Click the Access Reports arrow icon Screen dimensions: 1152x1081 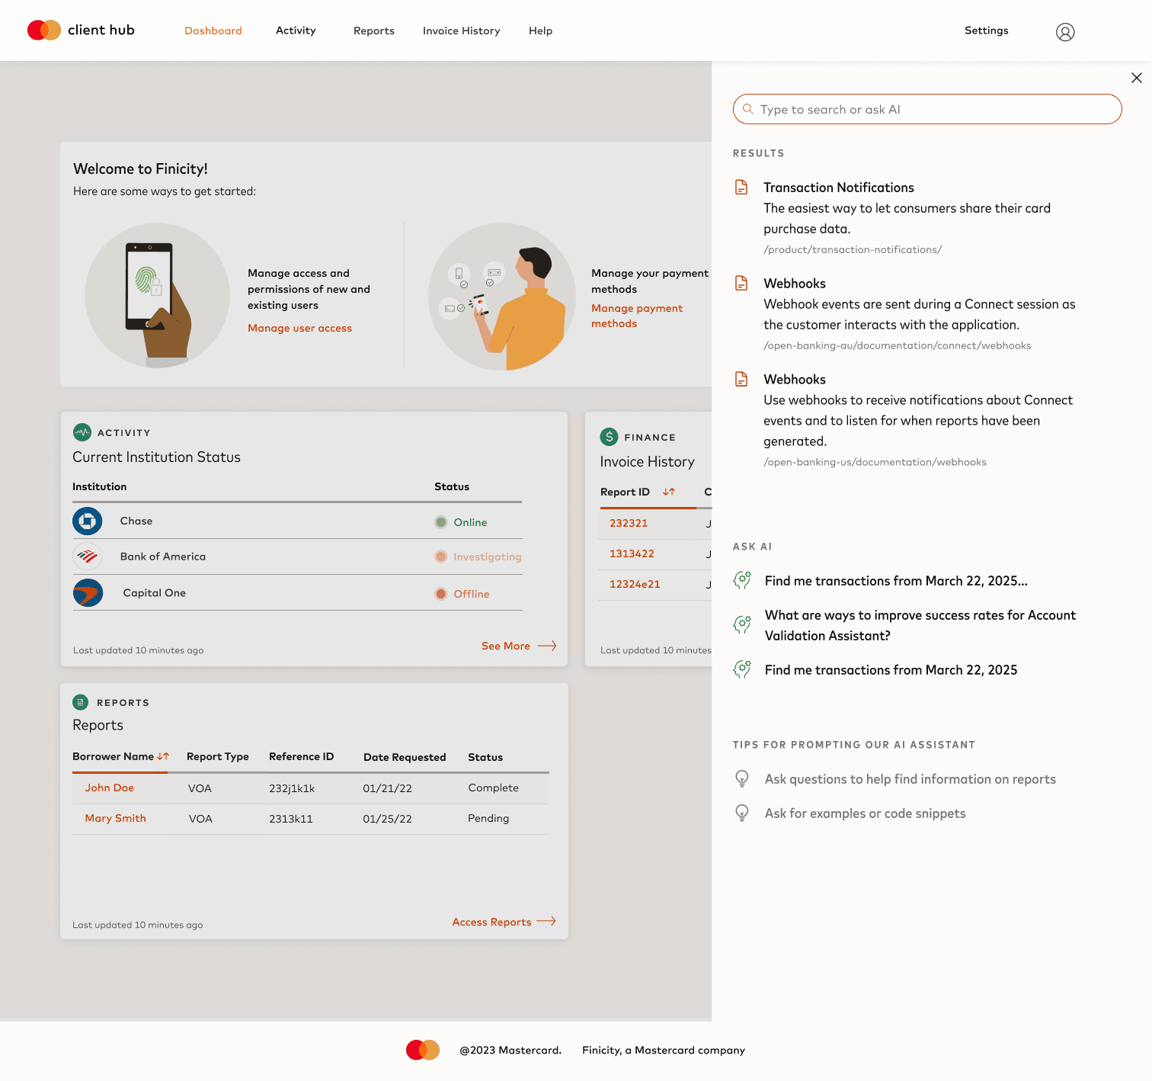click(546, 921)
